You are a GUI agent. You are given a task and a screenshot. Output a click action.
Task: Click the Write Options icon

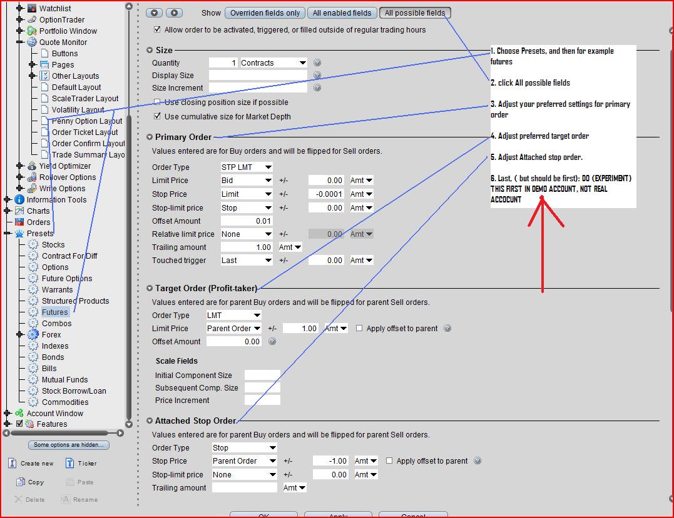(32, 188)
